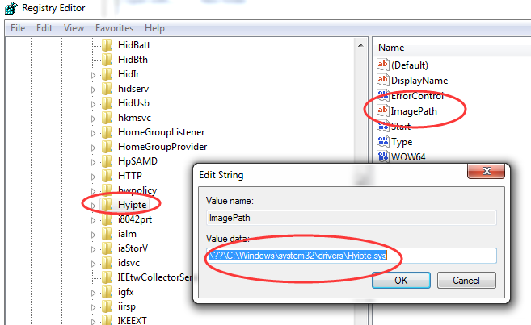Expand the HpSAMD tree node
This screenshot has height=325, width=531.
94,162
